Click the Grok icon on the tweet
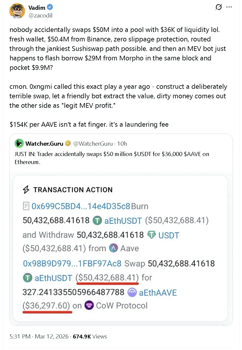The width and height of the screenshot is (242, 350). pos(218,7)
